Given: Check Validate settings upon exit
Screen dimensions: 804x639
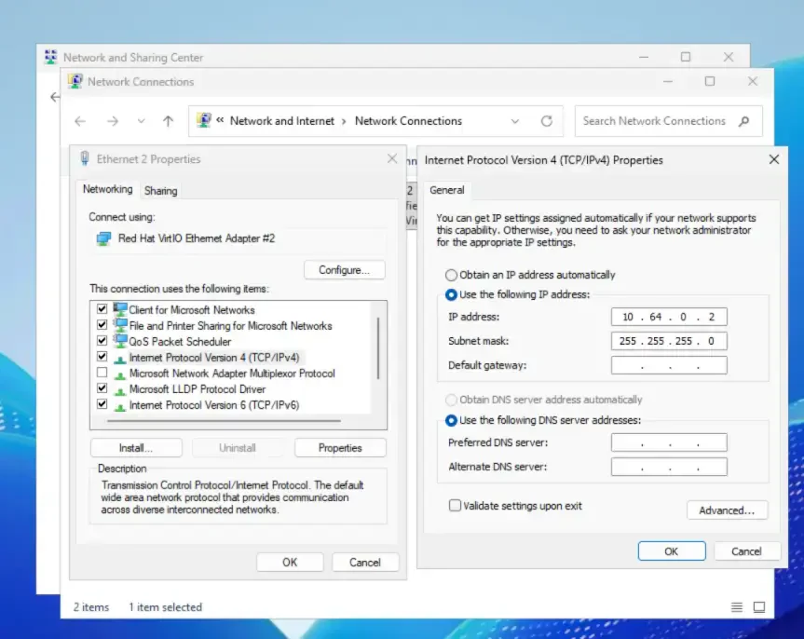Looking at the screenshot, I should (x=455, y=506).
